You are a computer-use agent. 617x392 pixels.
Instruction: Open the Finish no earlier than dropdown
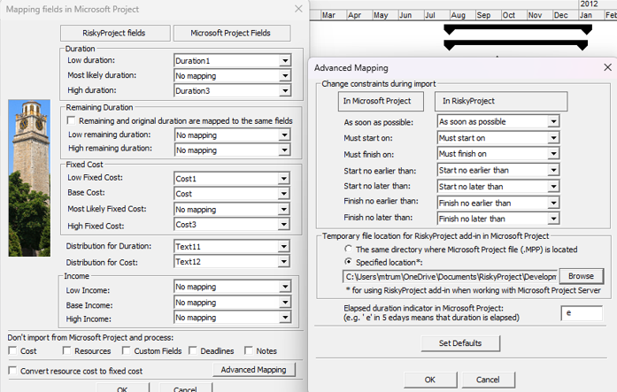[498, 203]
